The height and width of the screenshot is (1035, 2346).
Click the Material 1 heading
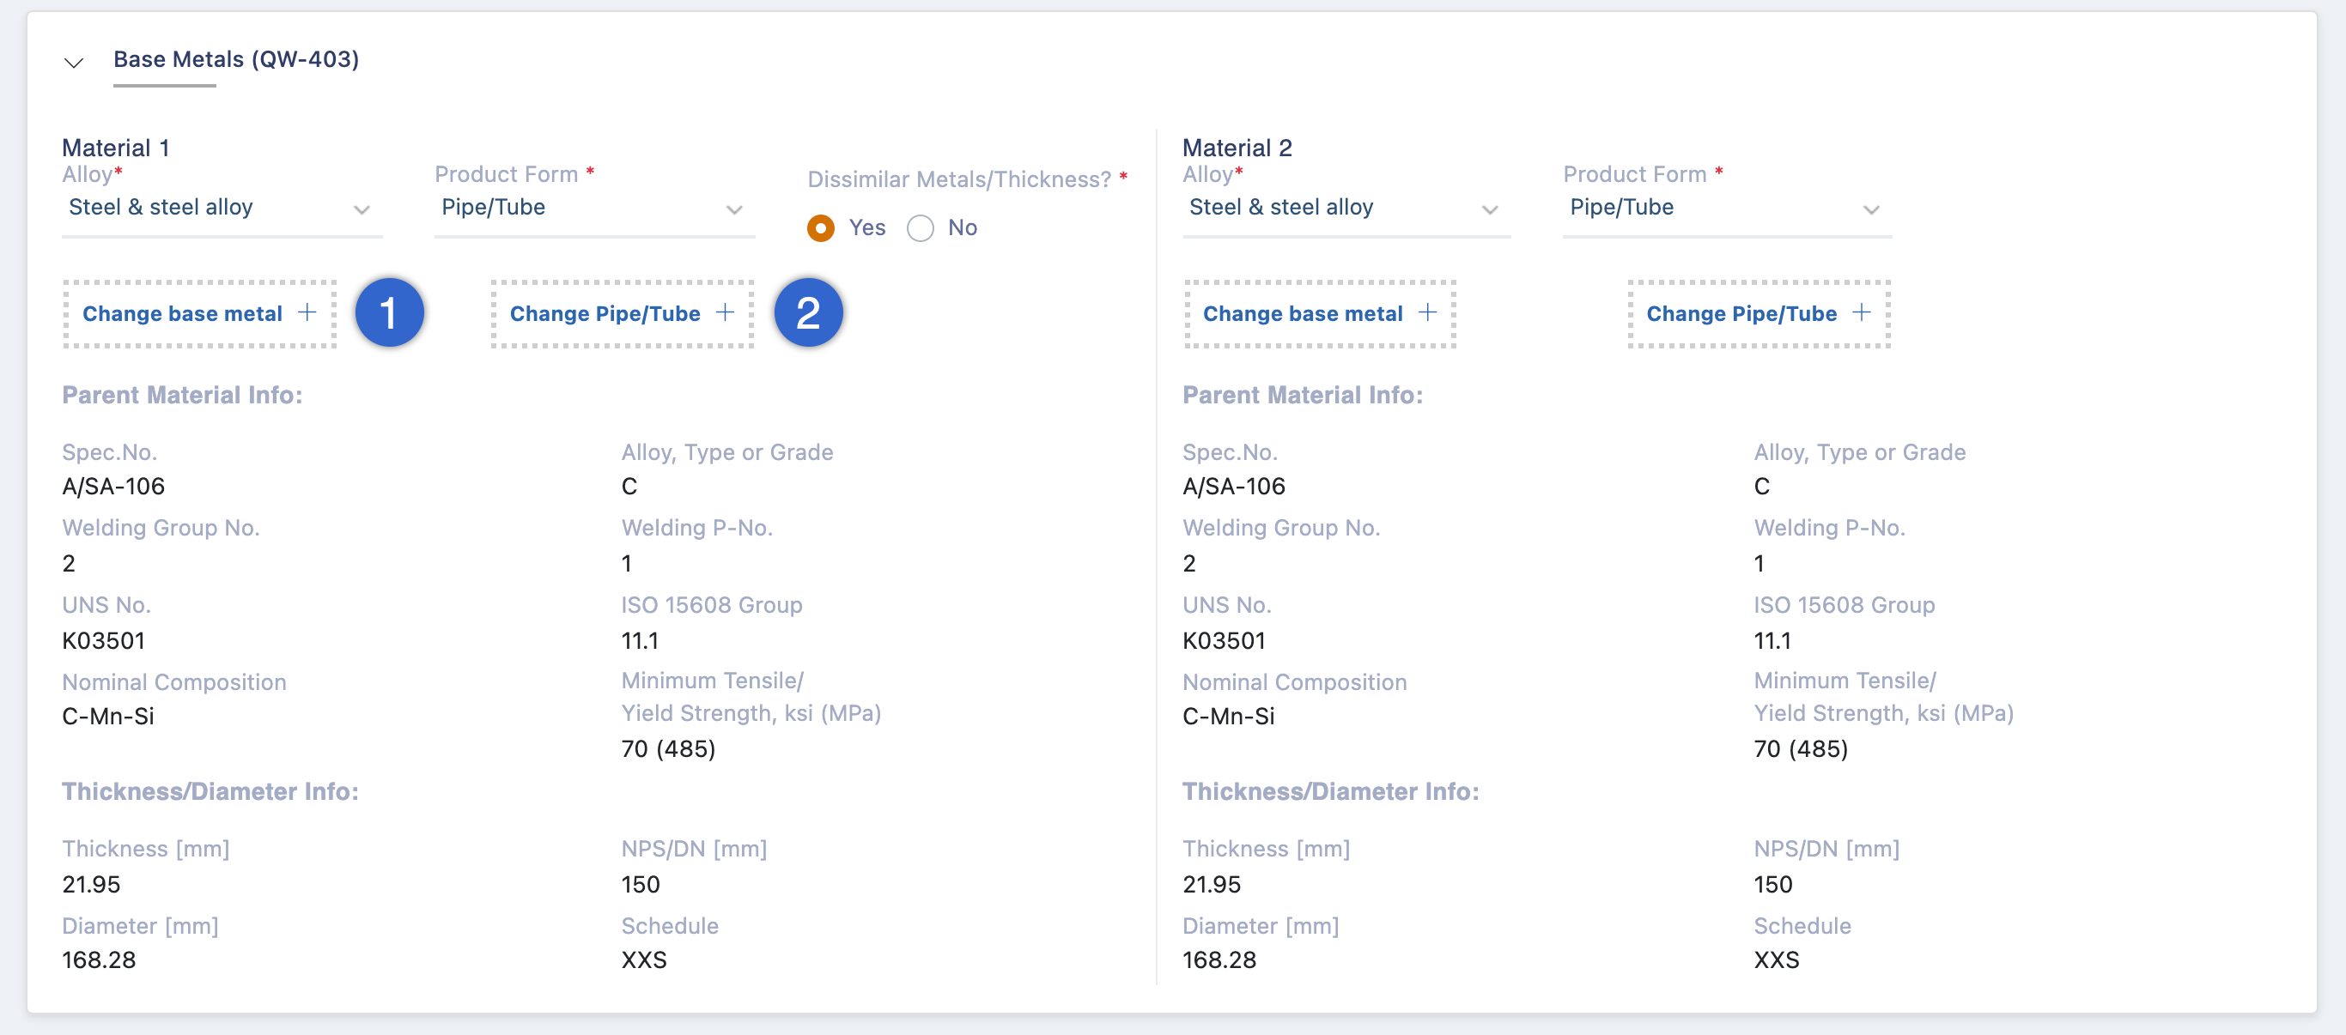[116, 148]
